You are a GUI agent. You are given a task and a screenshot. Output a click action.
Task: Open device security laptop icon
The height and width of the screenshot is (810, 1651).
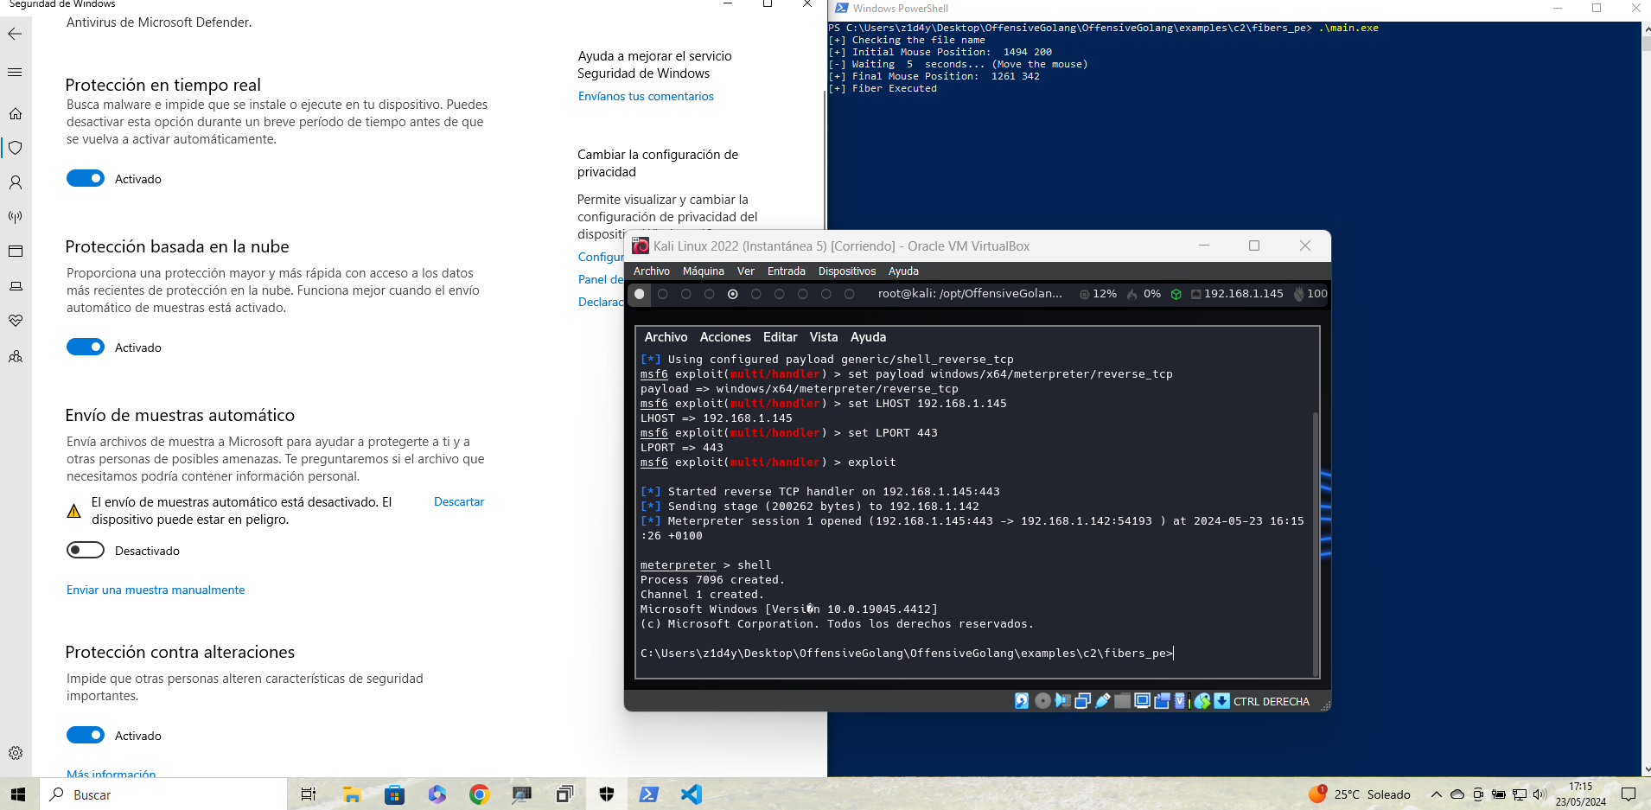16,286
